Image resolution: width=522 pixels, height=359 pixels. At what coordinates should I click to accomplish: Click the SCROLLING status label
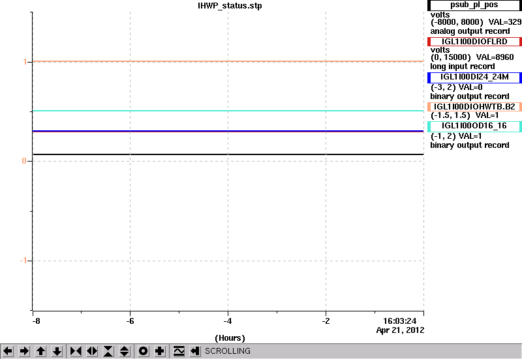click(227, 351)
